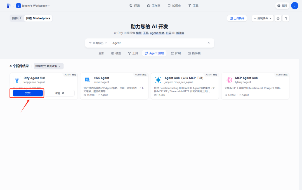Click the Dify logo icon

click(x=8, y=6)
